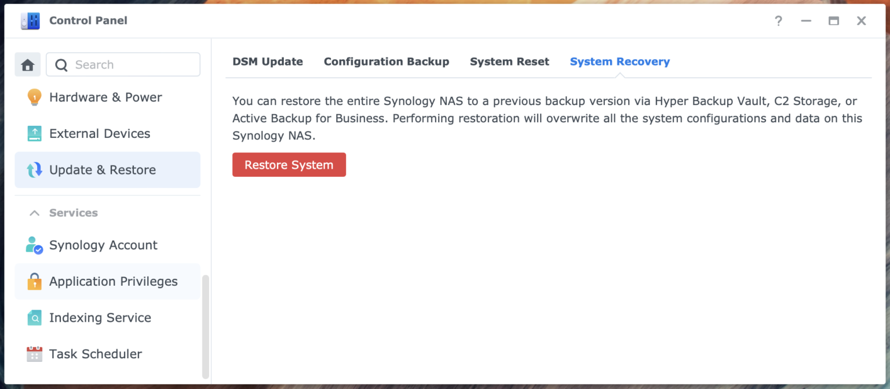Select Task Scheduler in the sidebar
Viewport: 890px width, 389px height.
coord(96,354)
